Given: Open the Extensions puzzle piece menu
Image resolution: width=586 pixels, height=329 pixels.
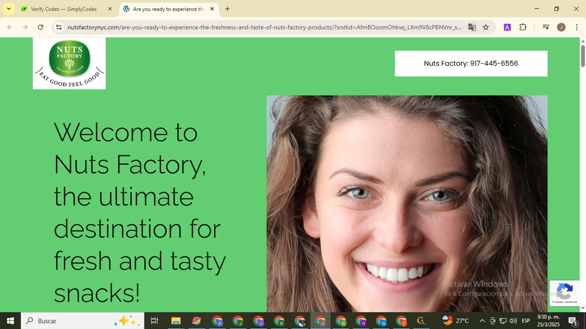Looking at the screenshot, I should pos(523,27).
